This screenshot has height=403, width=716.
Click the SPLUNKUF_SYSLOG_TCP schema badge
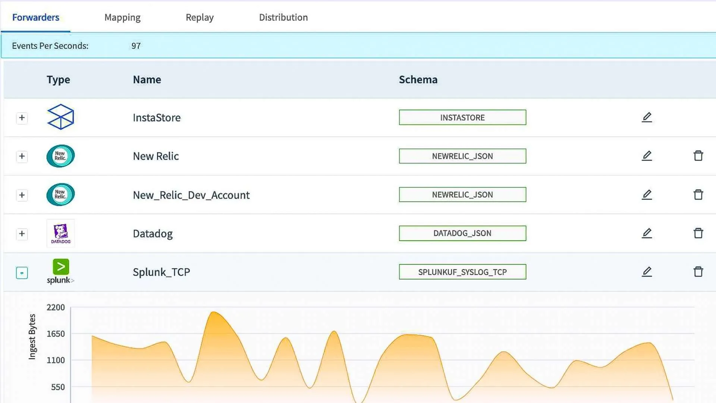(462, 272)
